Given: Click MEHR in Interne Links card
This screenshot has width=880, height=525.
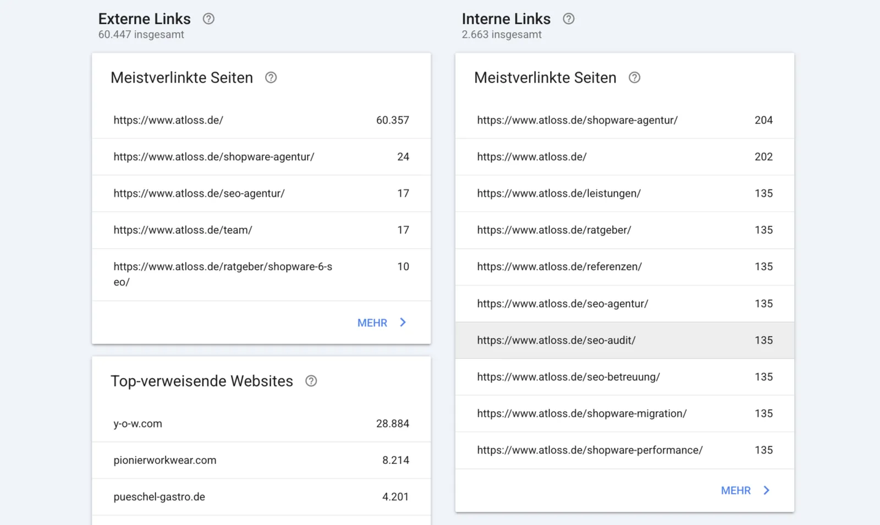Looking at the screenshot, I should click(x=736, y=490).
